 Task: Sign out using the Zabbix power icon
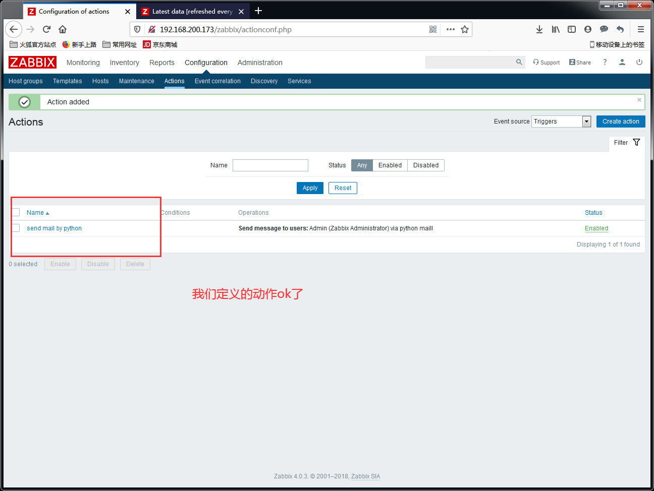tap(639, 62)
